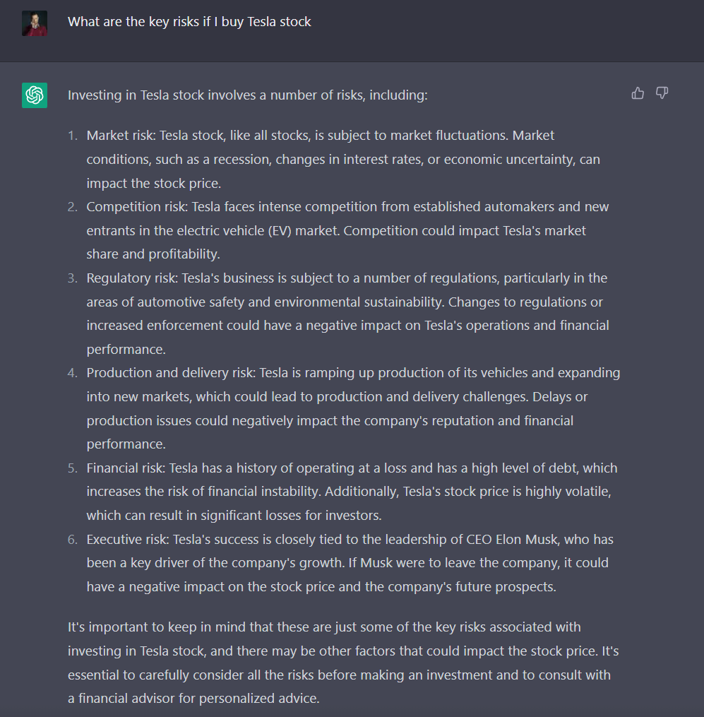Click the 'Investing in Tesla stock involves' intro line

[x=248, y=95]
